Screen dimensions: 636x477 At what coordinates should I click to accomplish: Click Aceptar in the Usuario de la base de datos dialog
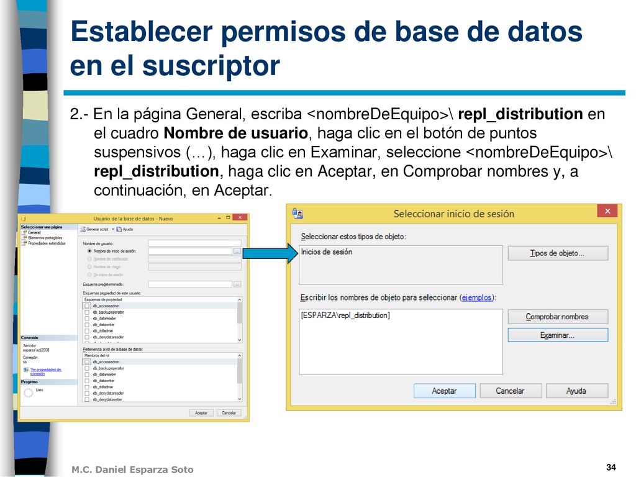pyautogui.click(x=201, y=413)
